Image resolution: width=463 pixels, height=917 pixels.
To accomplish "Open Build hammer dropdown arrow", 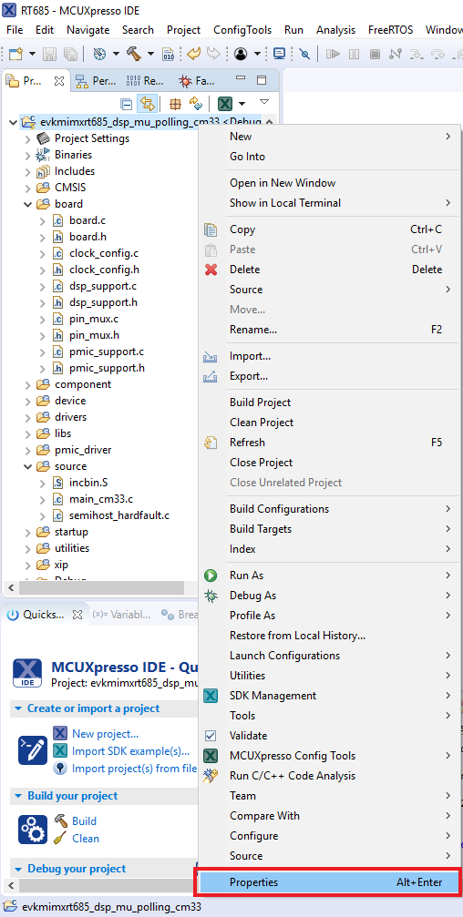I will click(150, 54).
